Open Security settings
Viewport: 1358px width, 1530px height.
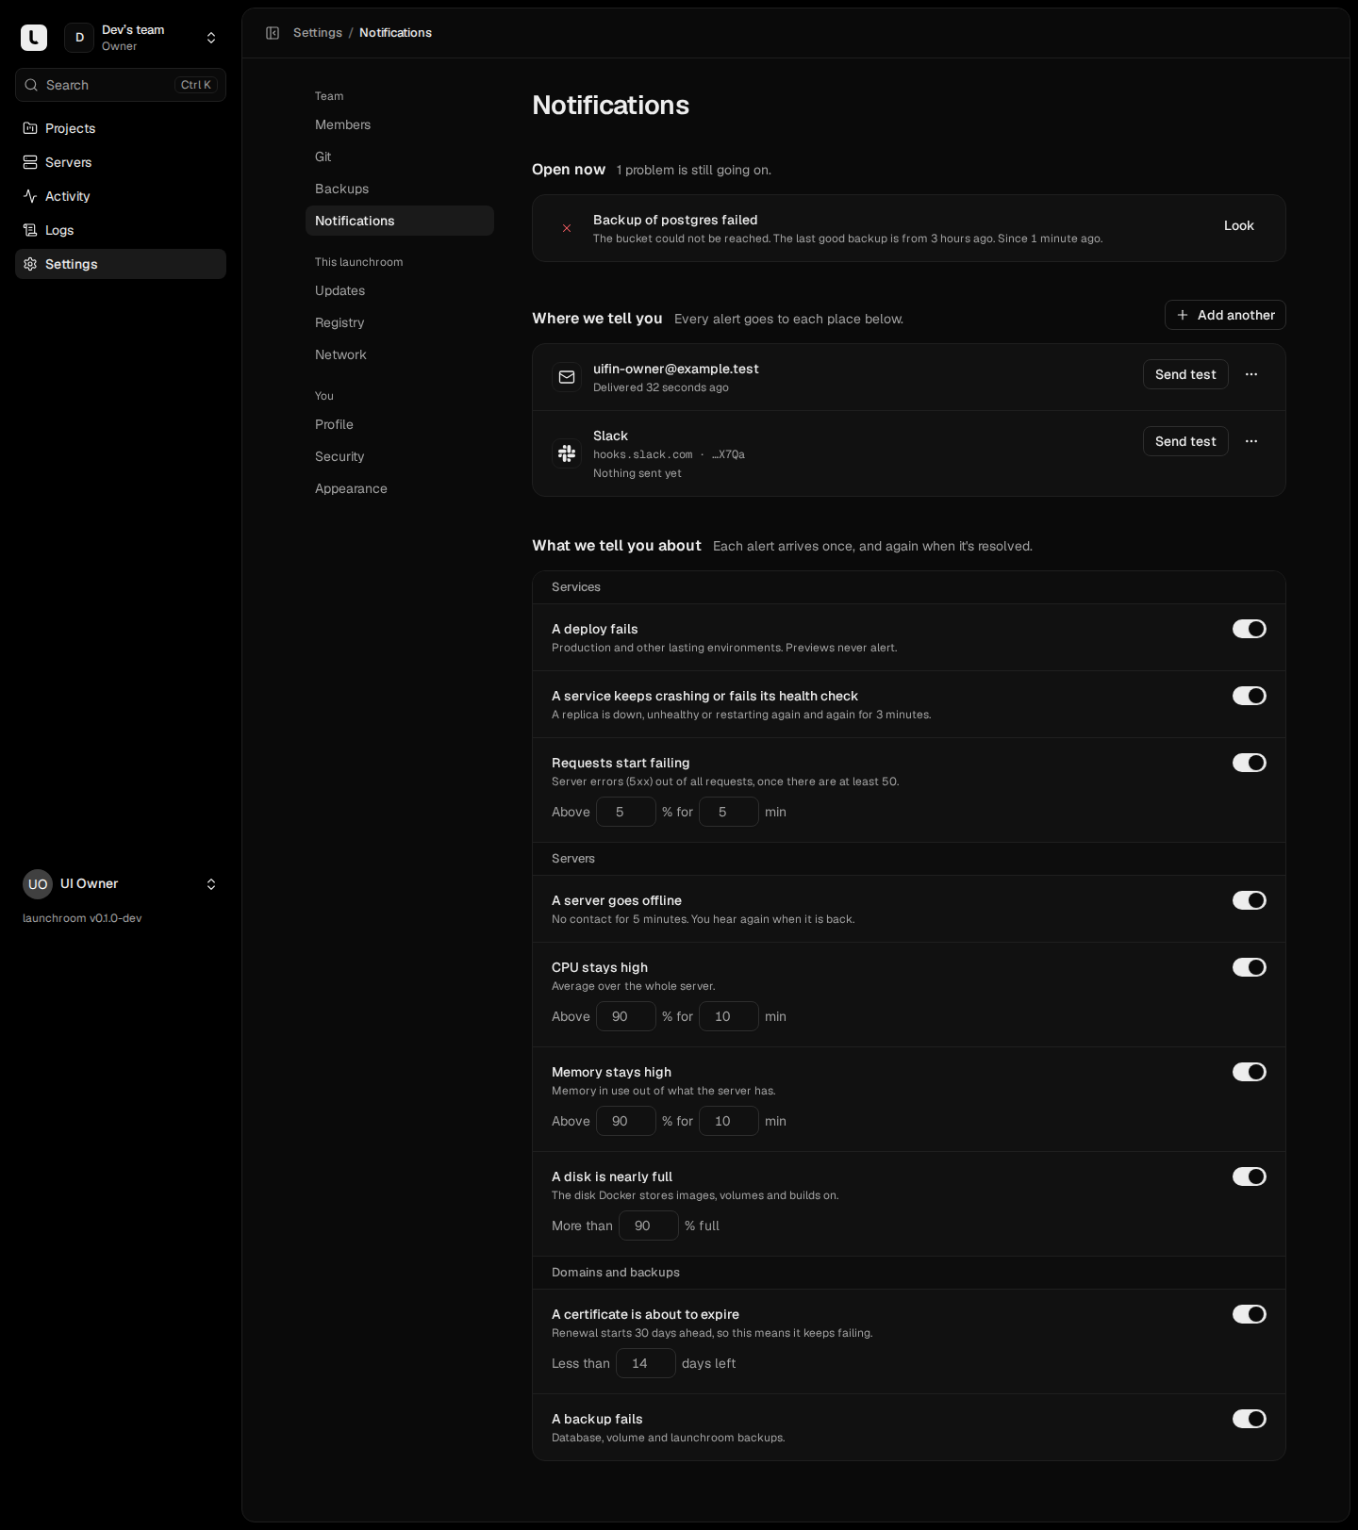click(400, 456)
